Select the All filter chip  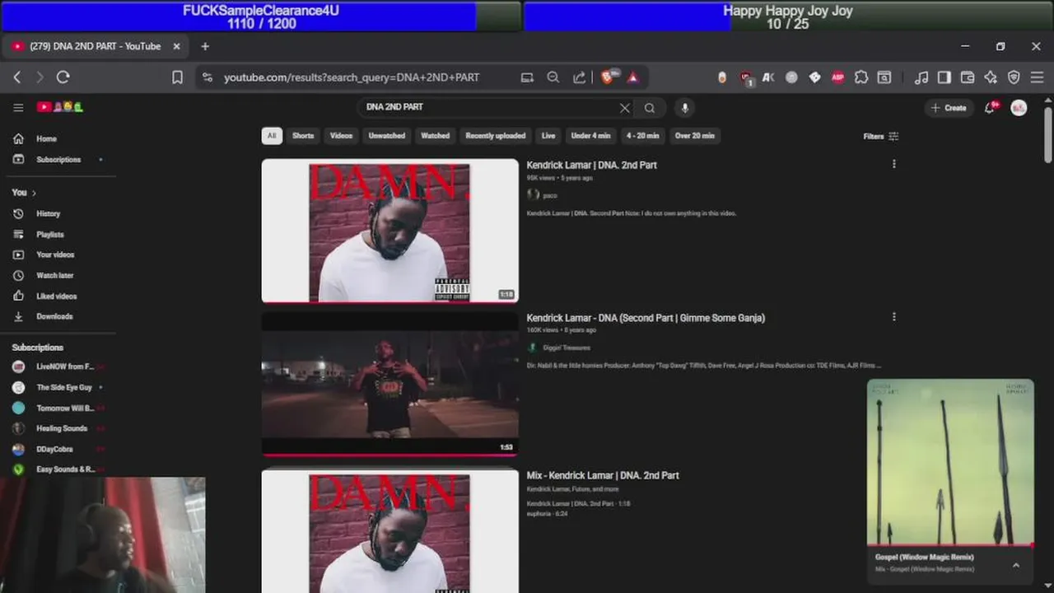click(x=272, y=136)
